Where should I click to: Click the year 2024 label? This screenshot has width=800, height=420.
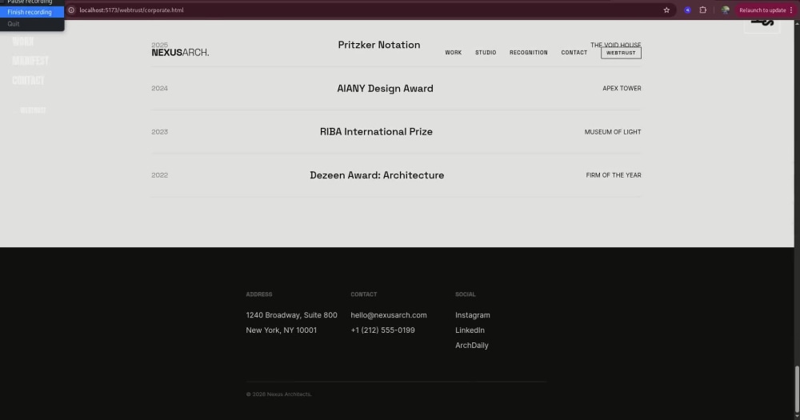coord(160,88)
